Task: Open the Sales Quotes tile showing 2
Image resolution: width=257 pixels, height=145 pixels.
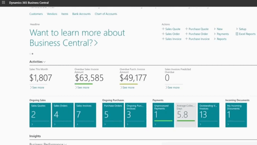Action: [40, 115]
